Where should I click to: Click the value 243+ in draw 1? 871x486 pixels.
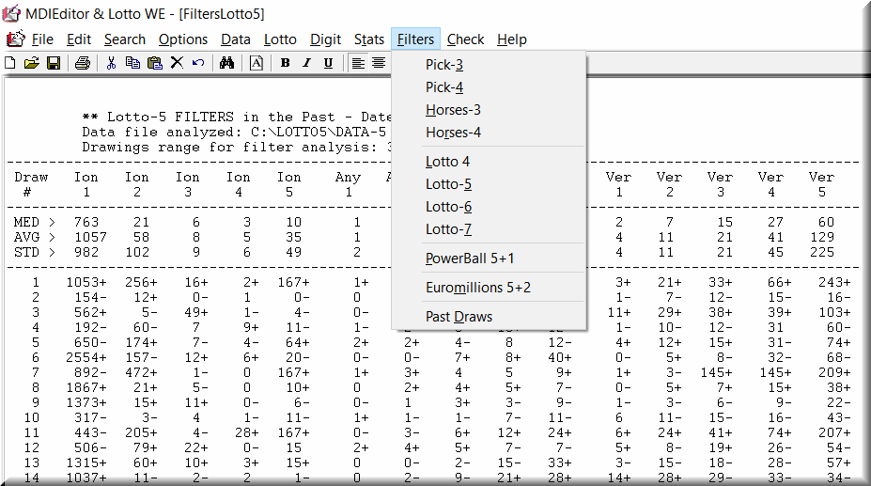point(834,282)
